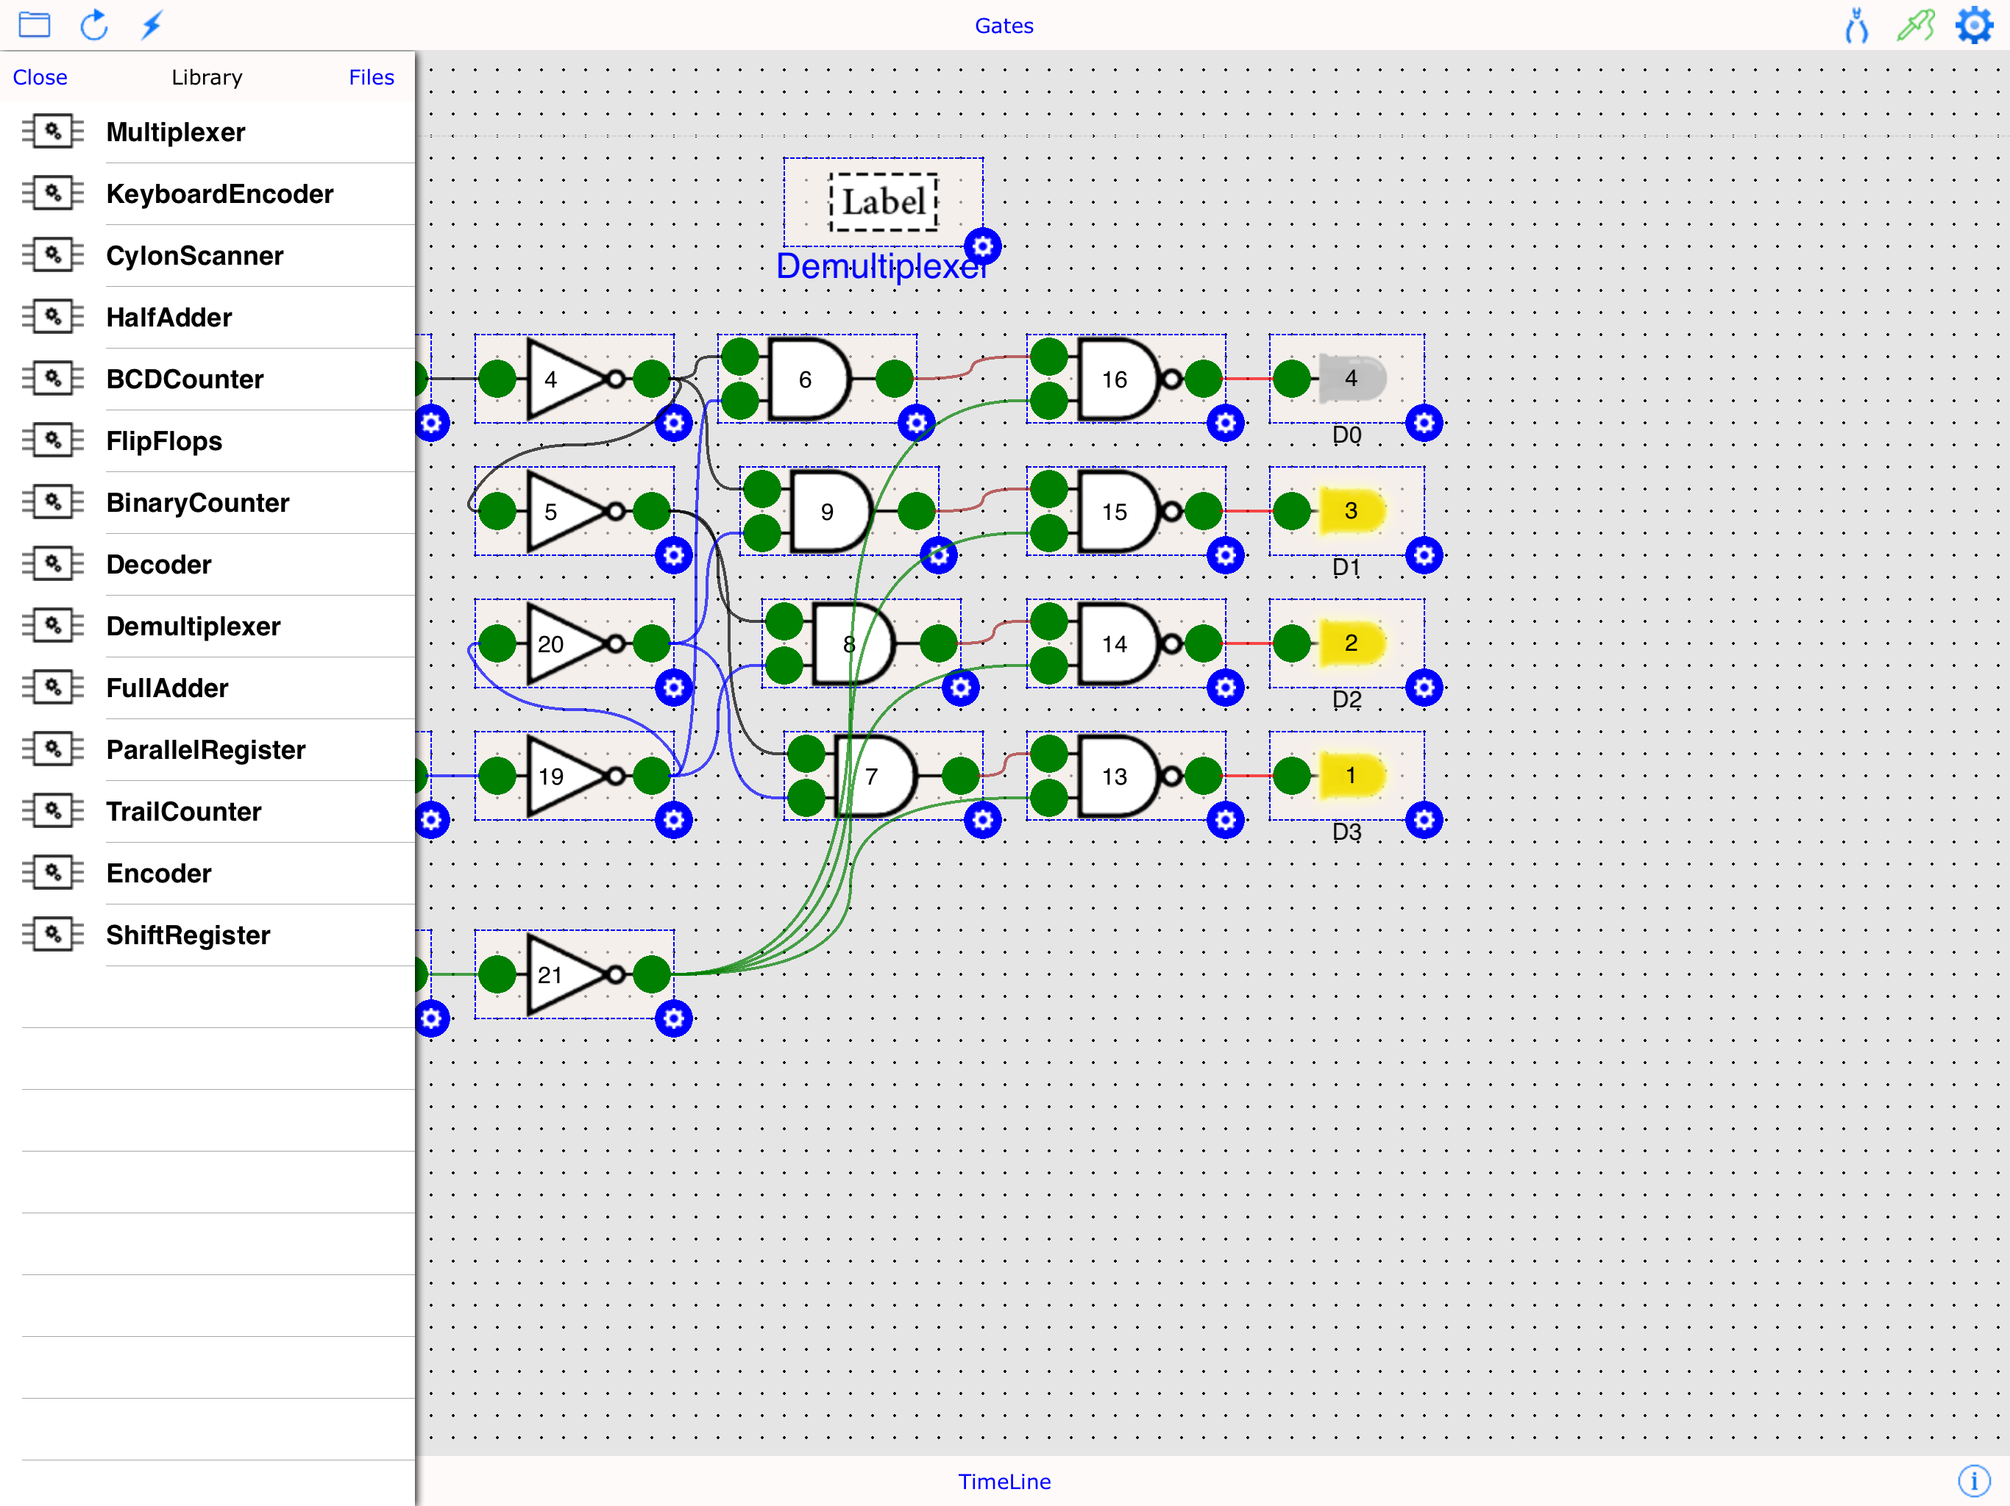Select CylonScanner from the library list

pyautogui.click(x=208, y=256)
